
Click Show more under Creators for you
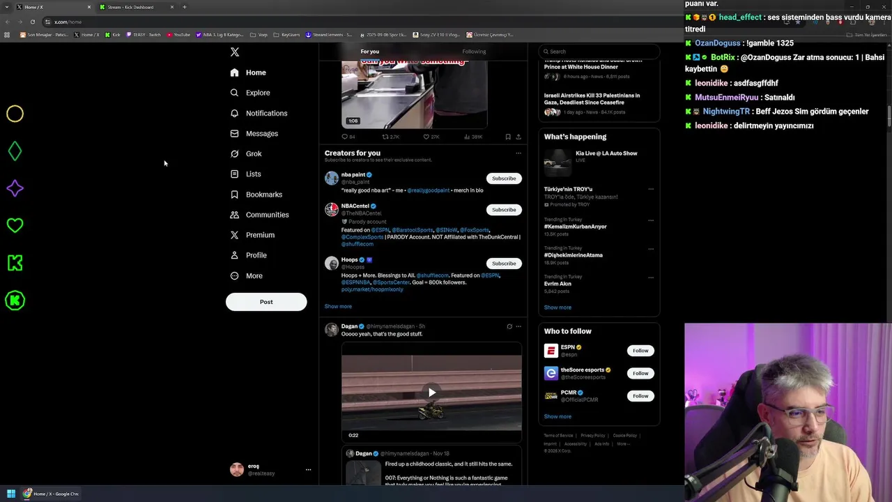tap(338, 307)
